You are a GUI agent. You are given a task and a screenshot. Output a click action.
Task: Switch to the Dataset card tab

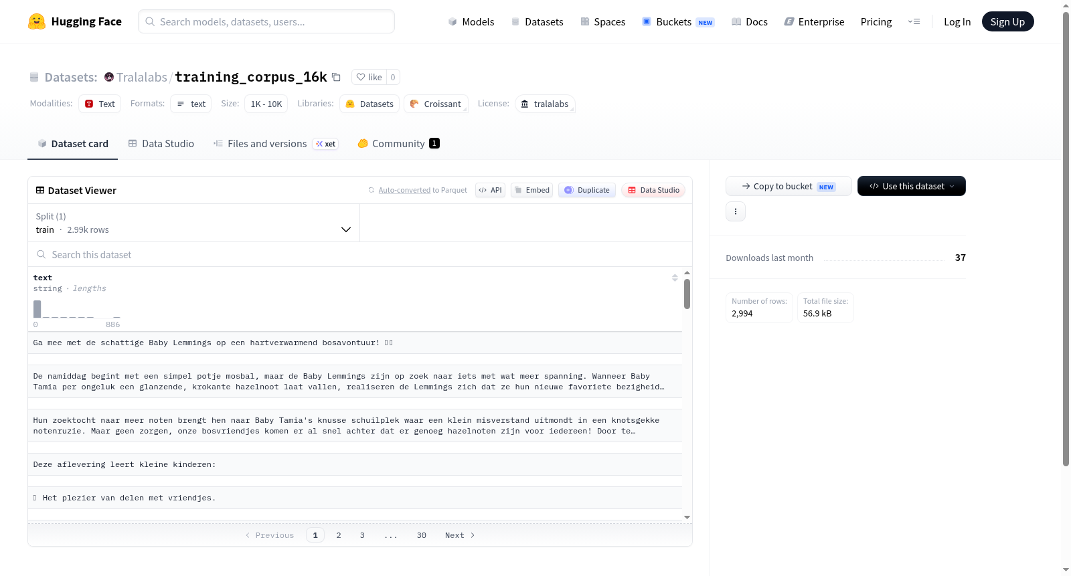point(72,143)
